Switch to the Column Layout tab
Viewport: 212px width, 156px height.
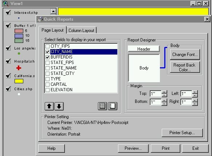click(x=81, y=30)
